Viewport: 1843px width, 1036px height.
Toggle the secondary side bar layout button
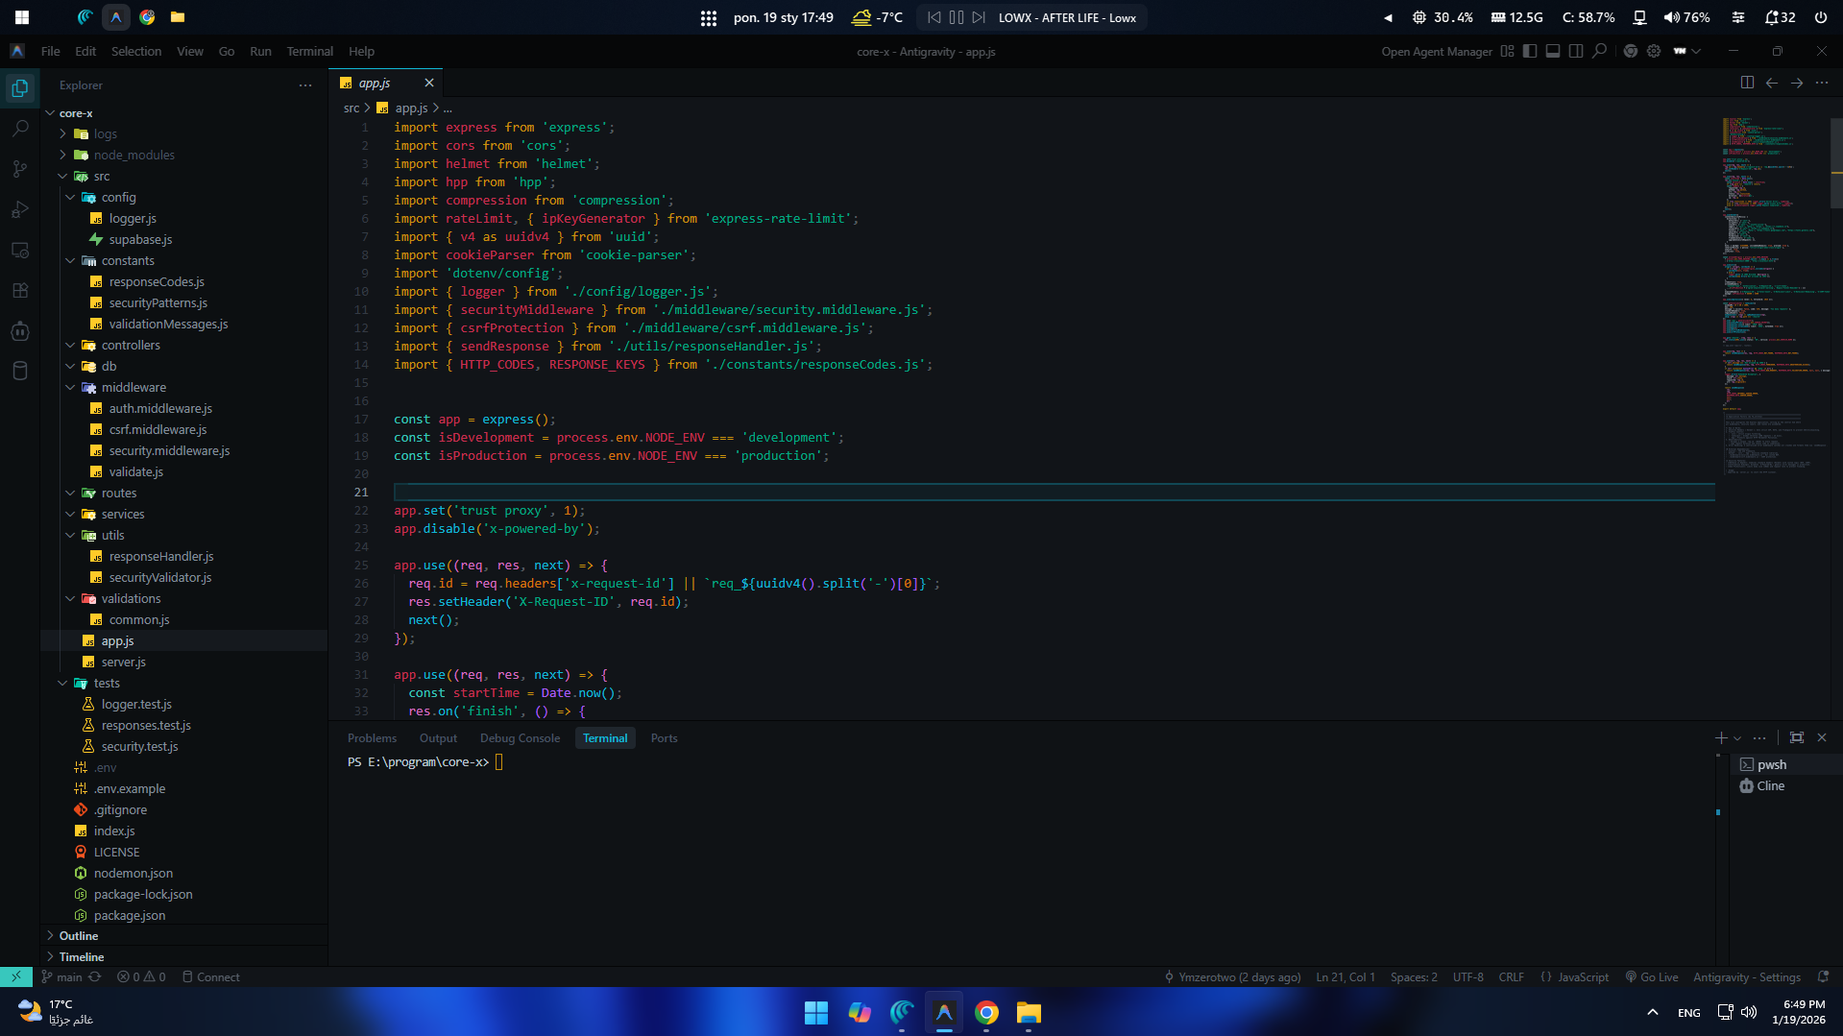tap(1576, 52)
